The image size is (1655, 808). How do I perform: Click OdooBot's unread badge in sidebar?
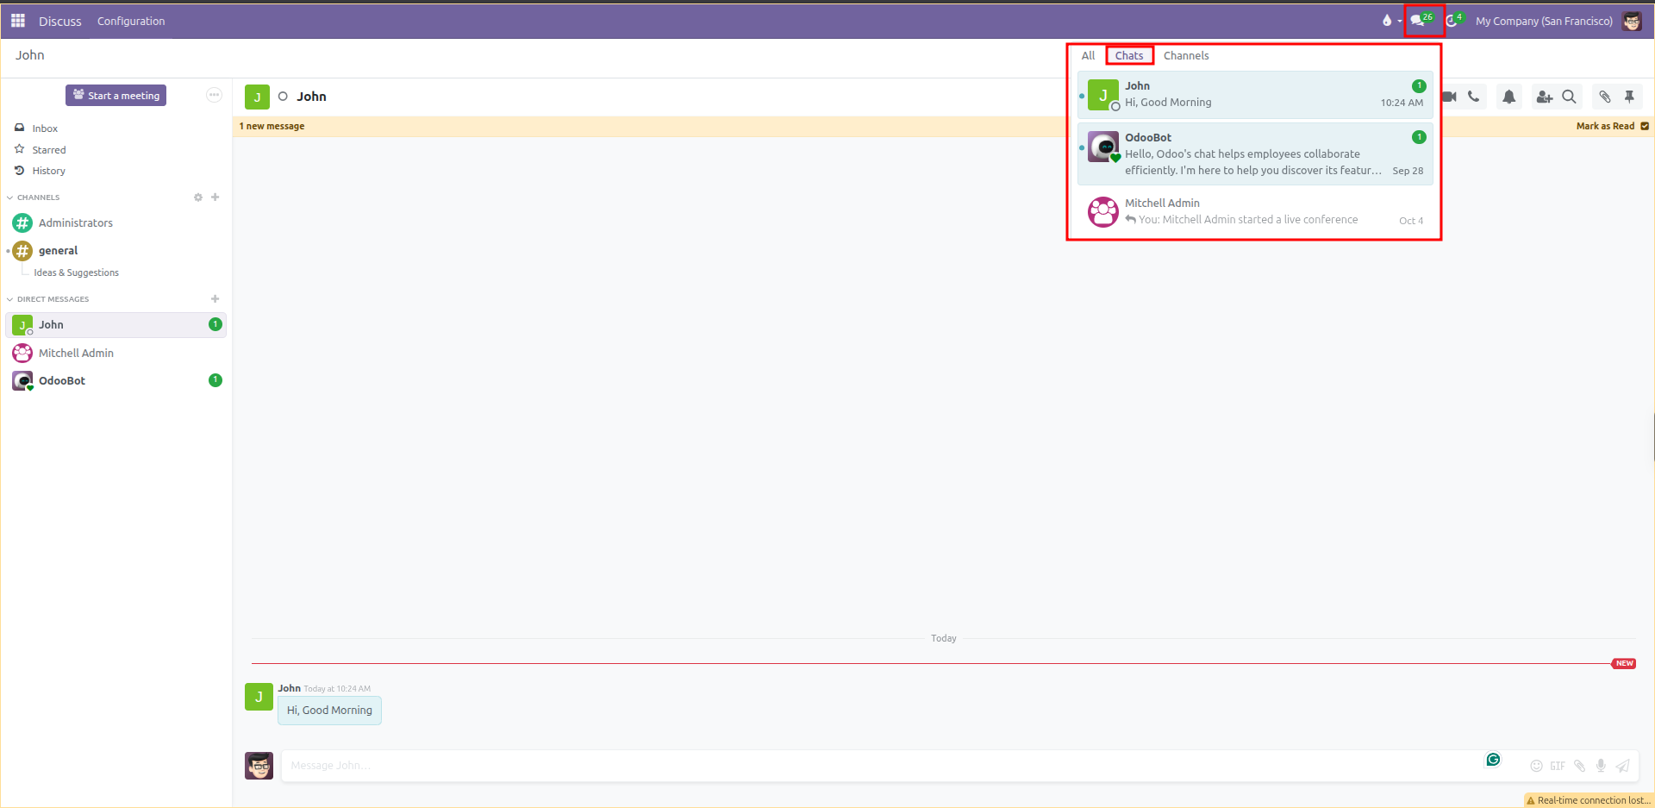pyautogui.click(x=215, y=380)
